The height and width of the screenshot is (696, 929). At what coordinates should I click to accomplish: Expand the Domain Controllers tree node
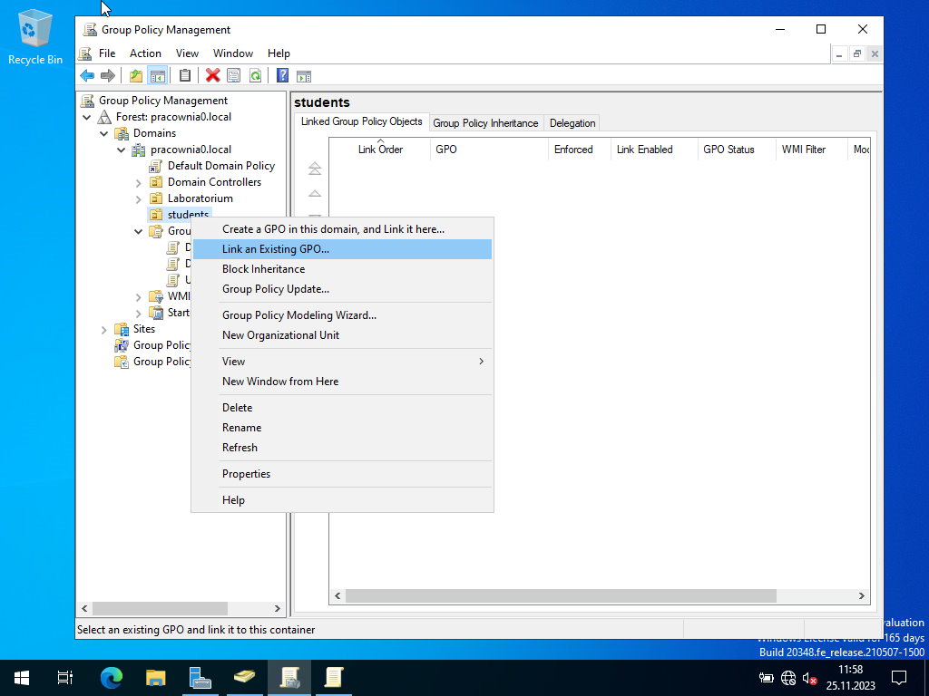[x=139, y=182]
